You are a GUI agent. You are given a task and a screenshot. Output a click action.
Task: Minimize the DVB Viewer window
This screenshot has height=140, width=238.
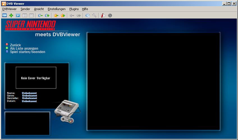coord(224,4)
